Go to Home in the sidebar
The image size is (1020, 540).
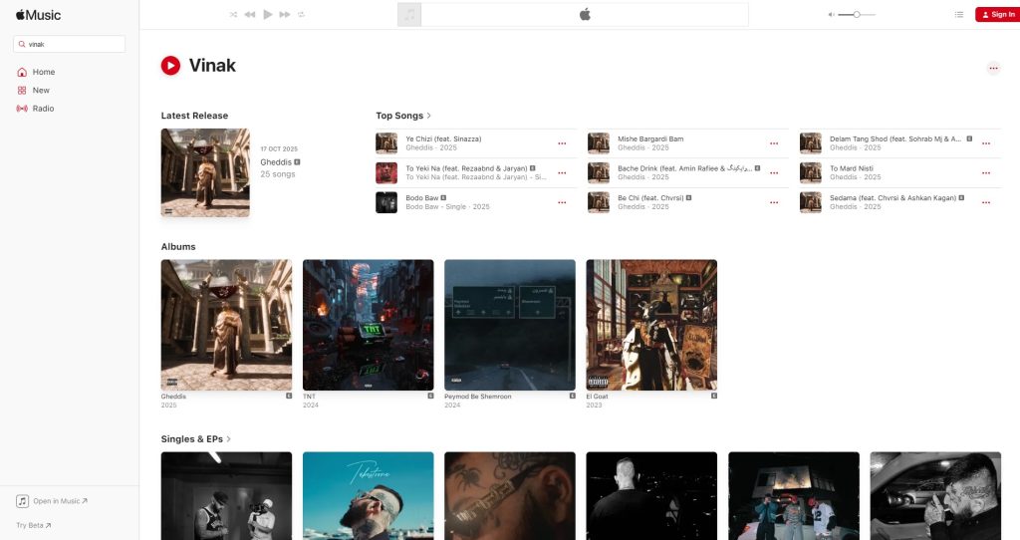43,72
